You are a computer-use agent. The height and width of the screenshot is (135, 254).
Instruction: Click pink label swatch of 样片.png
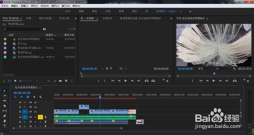tap(5, 44)
